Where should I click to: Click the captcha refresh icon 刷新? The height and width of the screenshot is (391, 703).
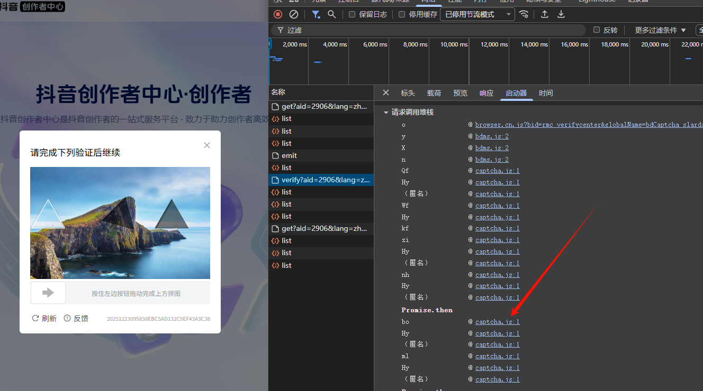[x=35, y=318]
